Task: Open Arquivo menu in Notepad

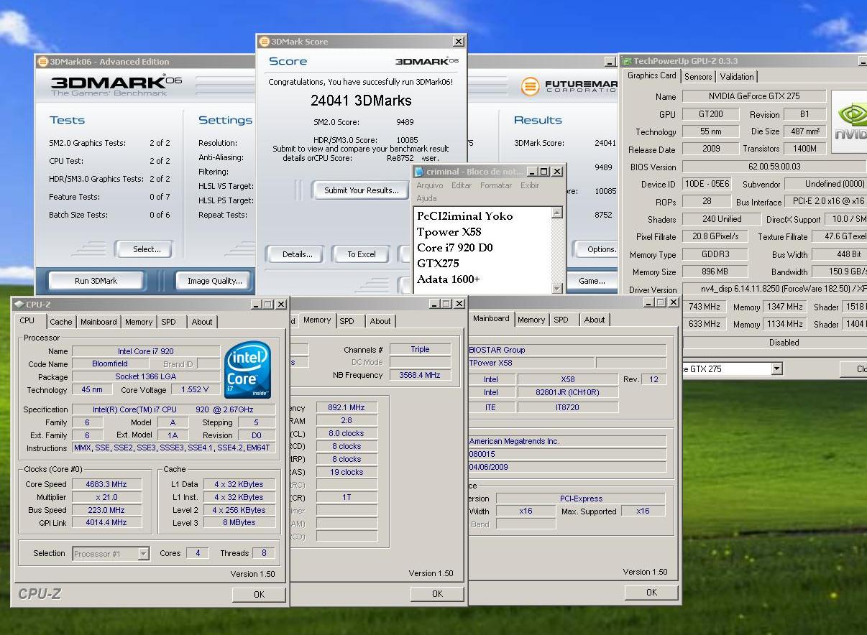Action: click(430, 185)
